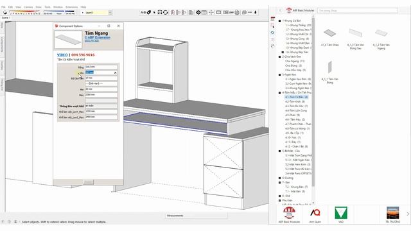Click the A·B label tool icon
Screen dimensions: 411x231
tap(143, 12)
